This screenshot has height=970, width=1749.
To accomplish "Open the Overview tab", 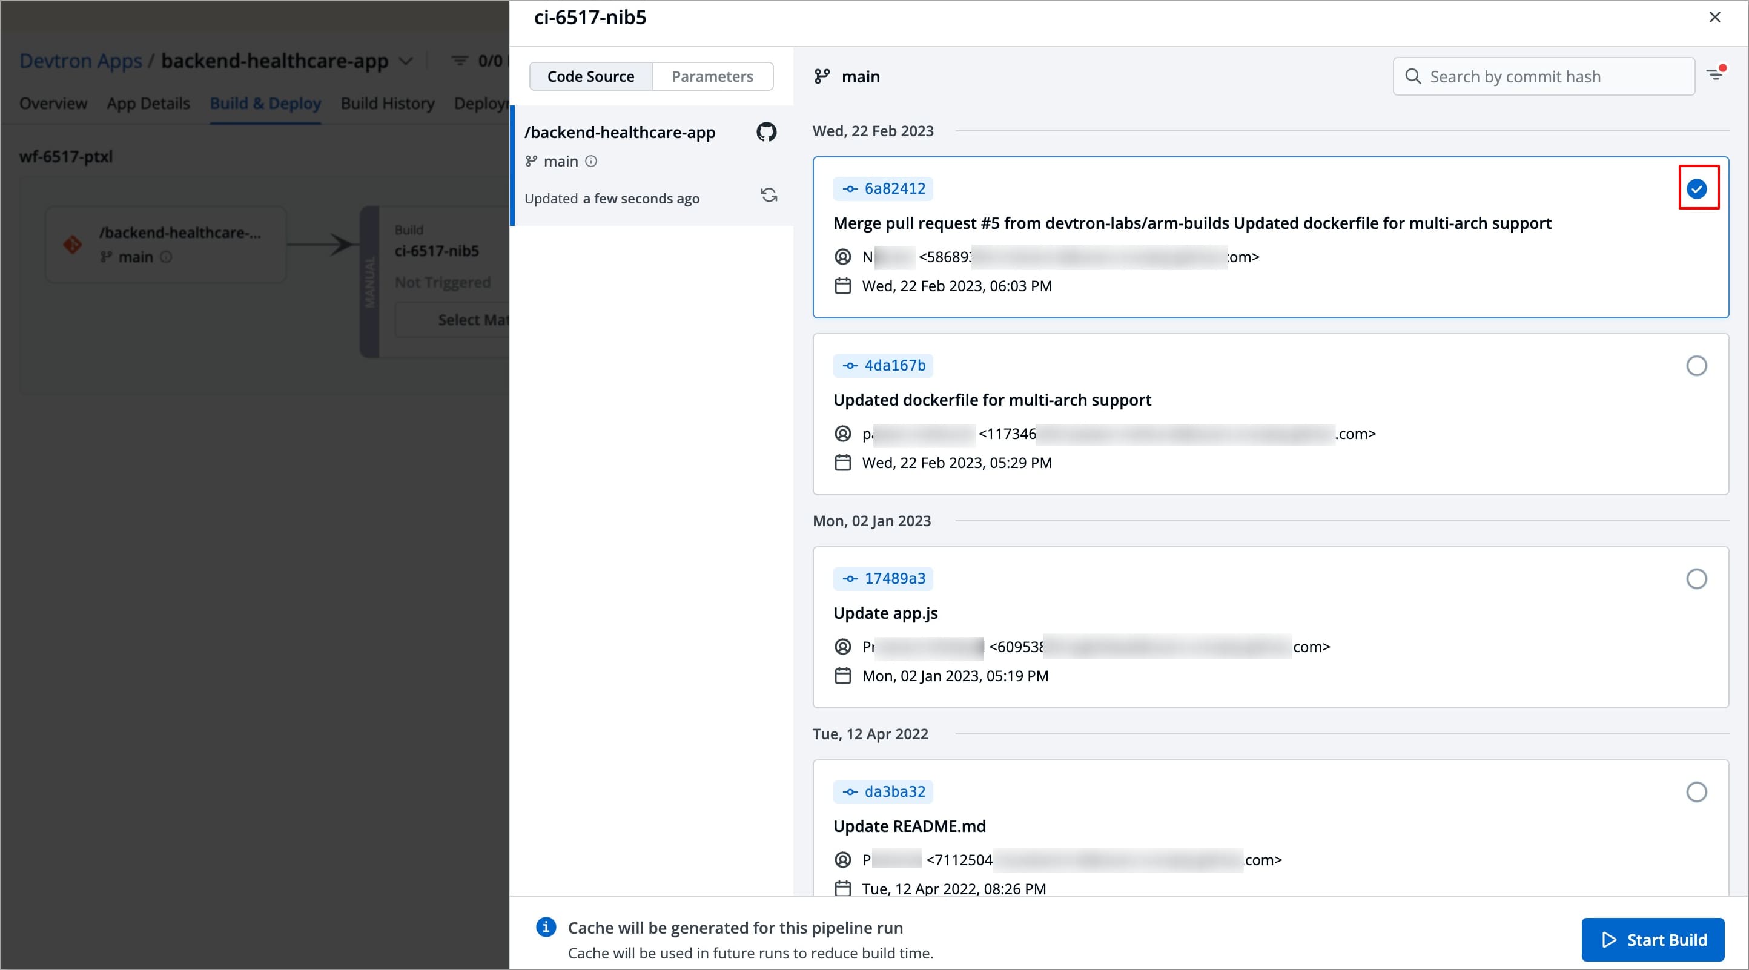I will tap(53, 103).
